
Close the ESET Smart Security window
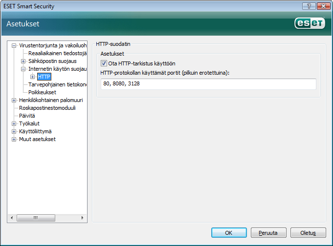323,6
